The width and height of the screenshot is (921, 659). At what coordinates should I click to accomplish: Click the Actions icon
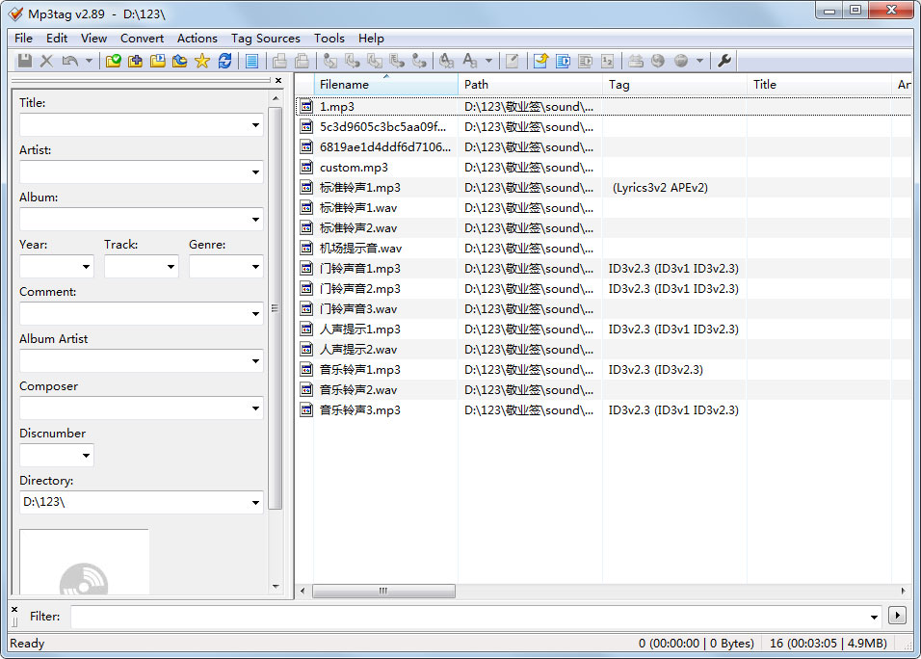point(446,61)
